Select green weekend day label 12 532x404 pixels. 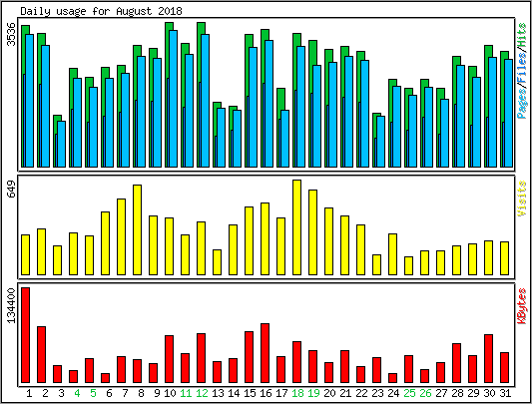click(202, 393)
